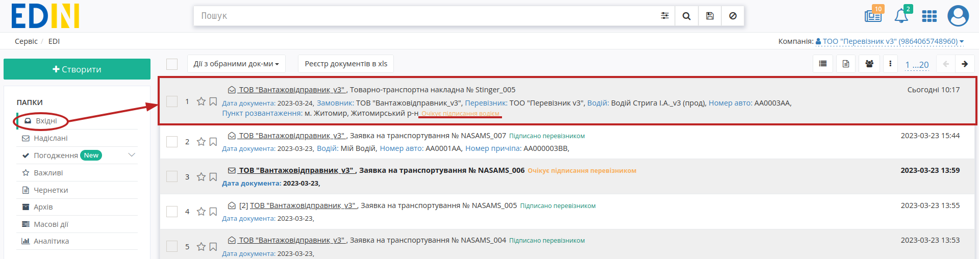Open the user profile avatar
This screenshot has width=979, height=259.
(958, 16)
